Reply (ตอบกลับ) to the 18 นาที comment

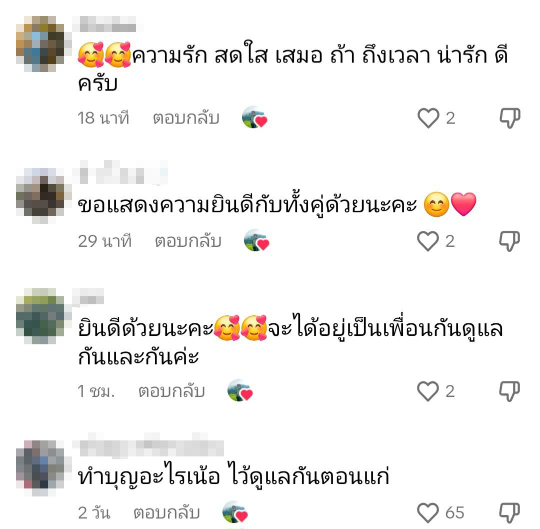186,118
